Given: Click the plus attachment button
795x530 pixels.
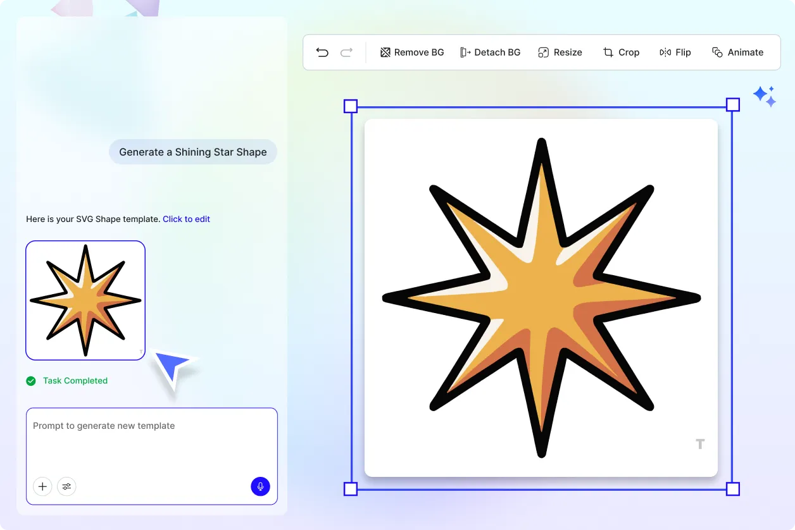Looking at the screenshot, I should [x=42, y=486].
